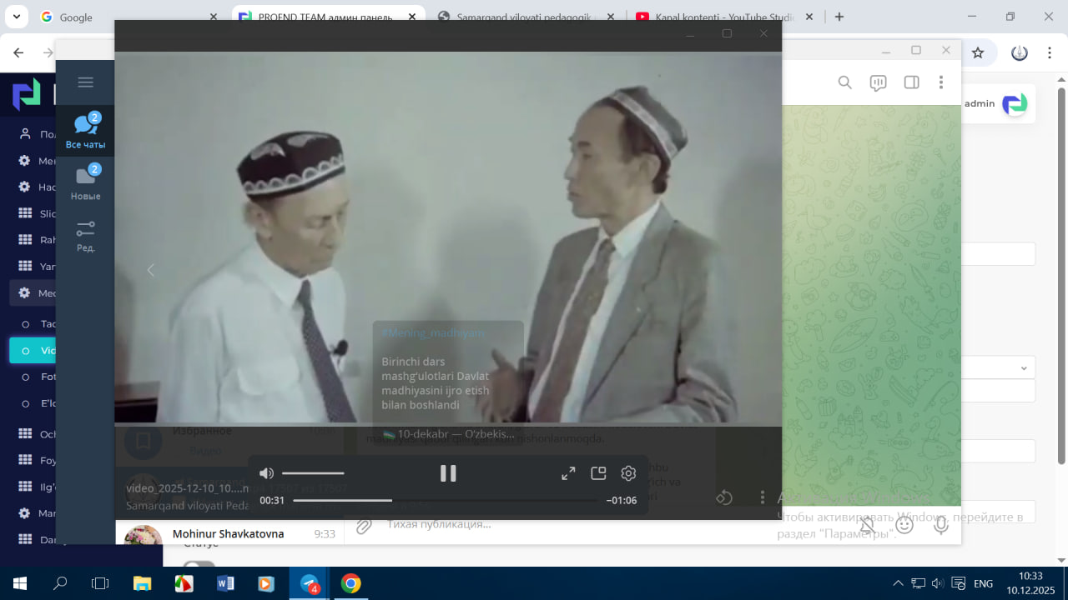This screenshot has height=600, width=1068.
Task: Open Word from the Windows taskbar
Action: [x=225, y=583]
